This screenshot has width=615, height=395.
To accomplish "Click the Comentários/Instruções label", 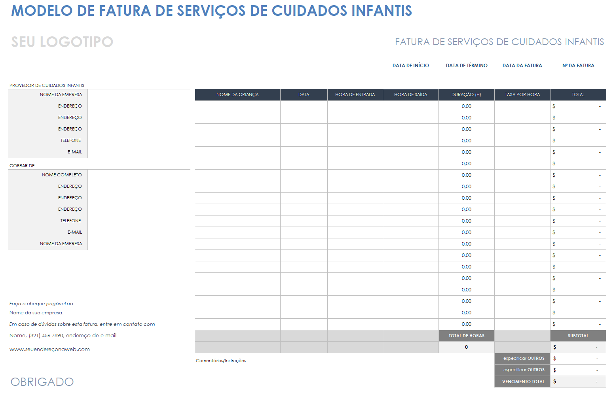I will tap(221, 361).
